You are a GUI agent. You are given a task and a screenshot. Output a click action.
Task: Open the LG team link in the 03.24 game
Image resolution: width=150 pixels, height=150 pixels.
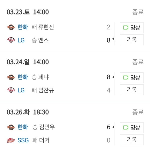coord(21,90)
